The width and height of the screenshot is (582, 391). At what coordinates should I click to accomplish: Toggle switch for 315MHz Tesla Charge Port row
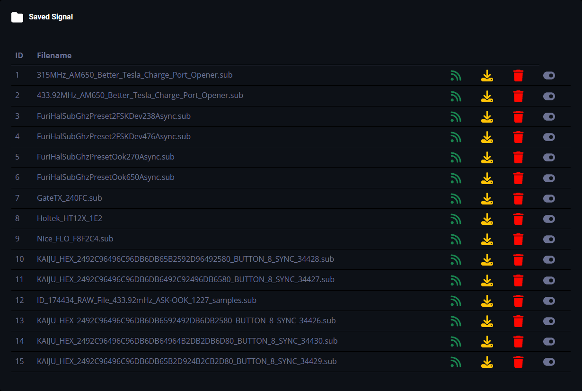[549, 76]
